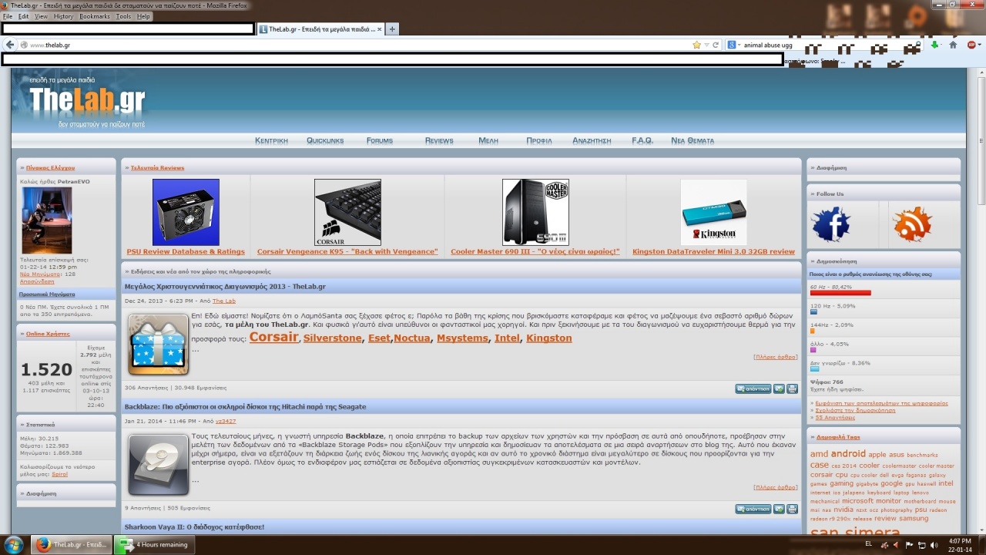Print the Backblaze article icon
This screenshot has width=986, height=555.
pos(793,509)
